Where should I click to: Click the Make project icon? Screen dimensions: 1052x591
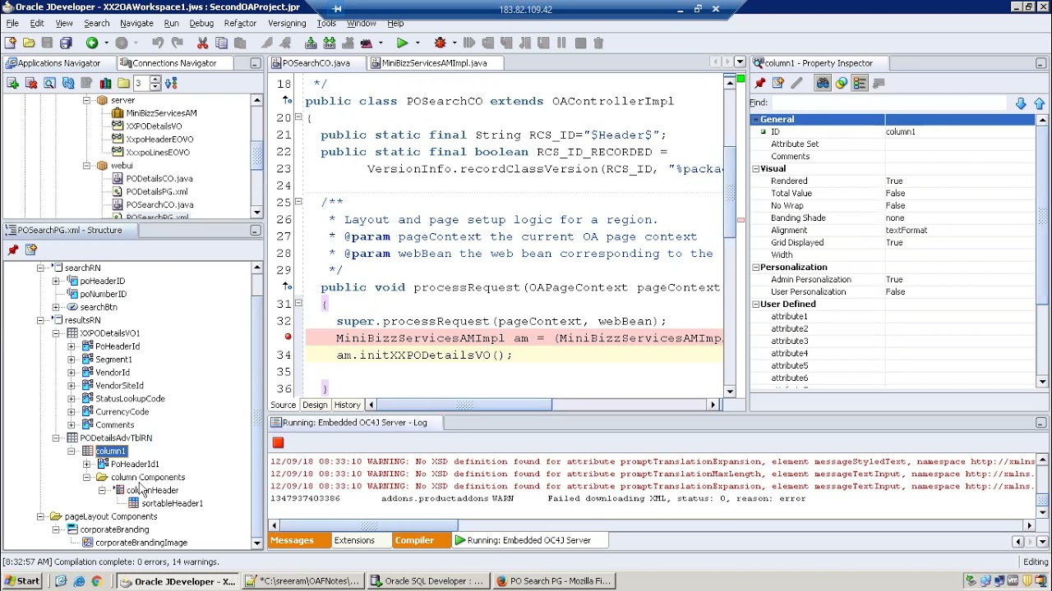[311, 43]
